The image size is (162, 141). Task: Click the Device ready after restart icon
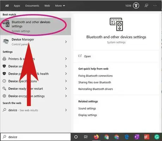(x=4, y=88)
